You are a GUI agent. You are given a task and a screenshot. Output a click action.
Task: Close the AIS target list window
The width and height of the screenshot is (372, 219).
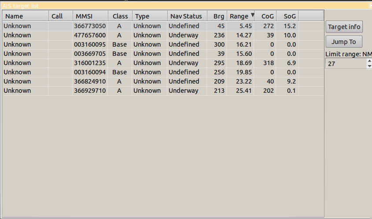click(370, 6)
